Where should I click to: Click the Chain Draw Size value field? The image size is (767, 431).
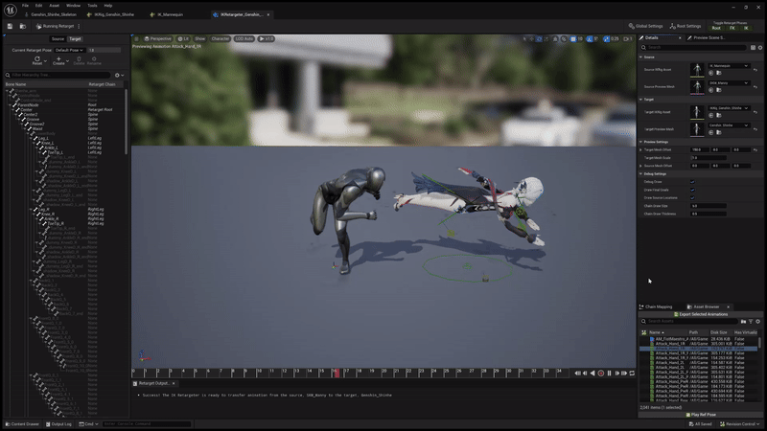point(709,206)
